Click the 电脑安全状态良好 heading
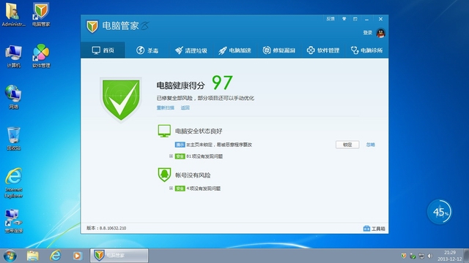 tap(199, 131)
